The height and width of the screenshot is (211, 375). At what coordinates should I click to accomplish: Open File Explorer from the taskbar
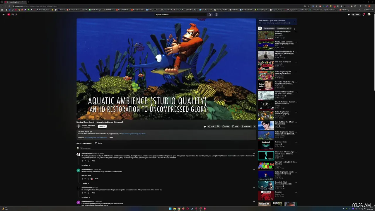pyautogui.click(x=175, y=209)
